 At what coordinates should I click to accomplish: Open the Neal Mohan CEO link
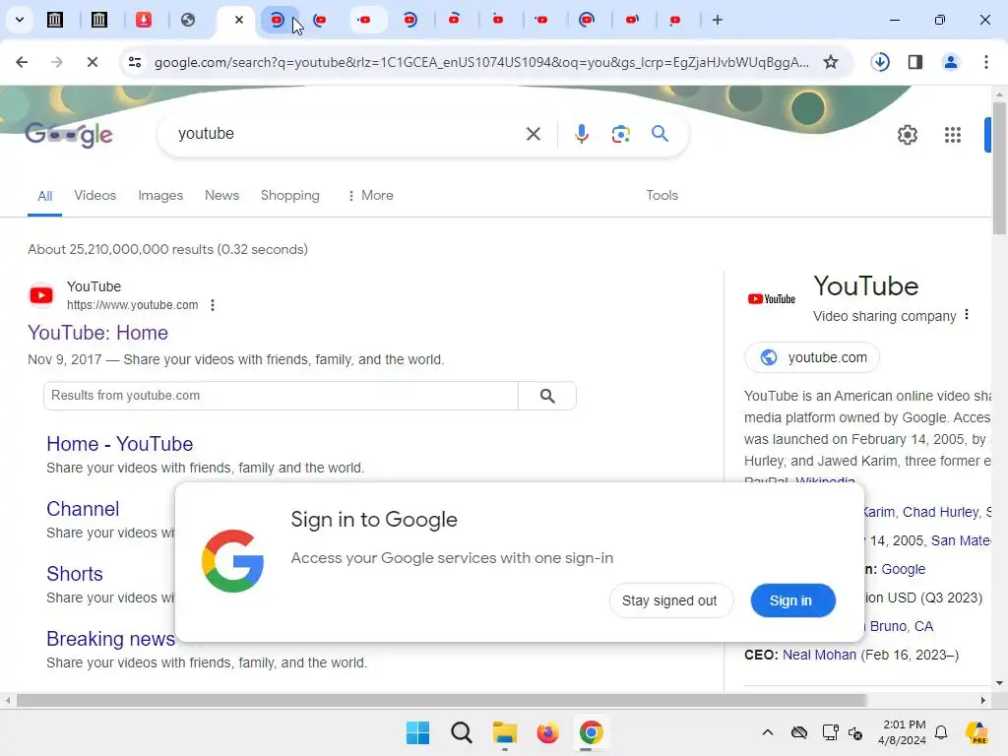[819, 655]
